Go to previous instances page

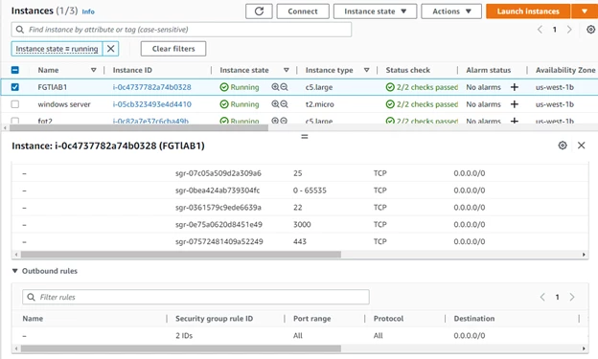tap(540, 30)
